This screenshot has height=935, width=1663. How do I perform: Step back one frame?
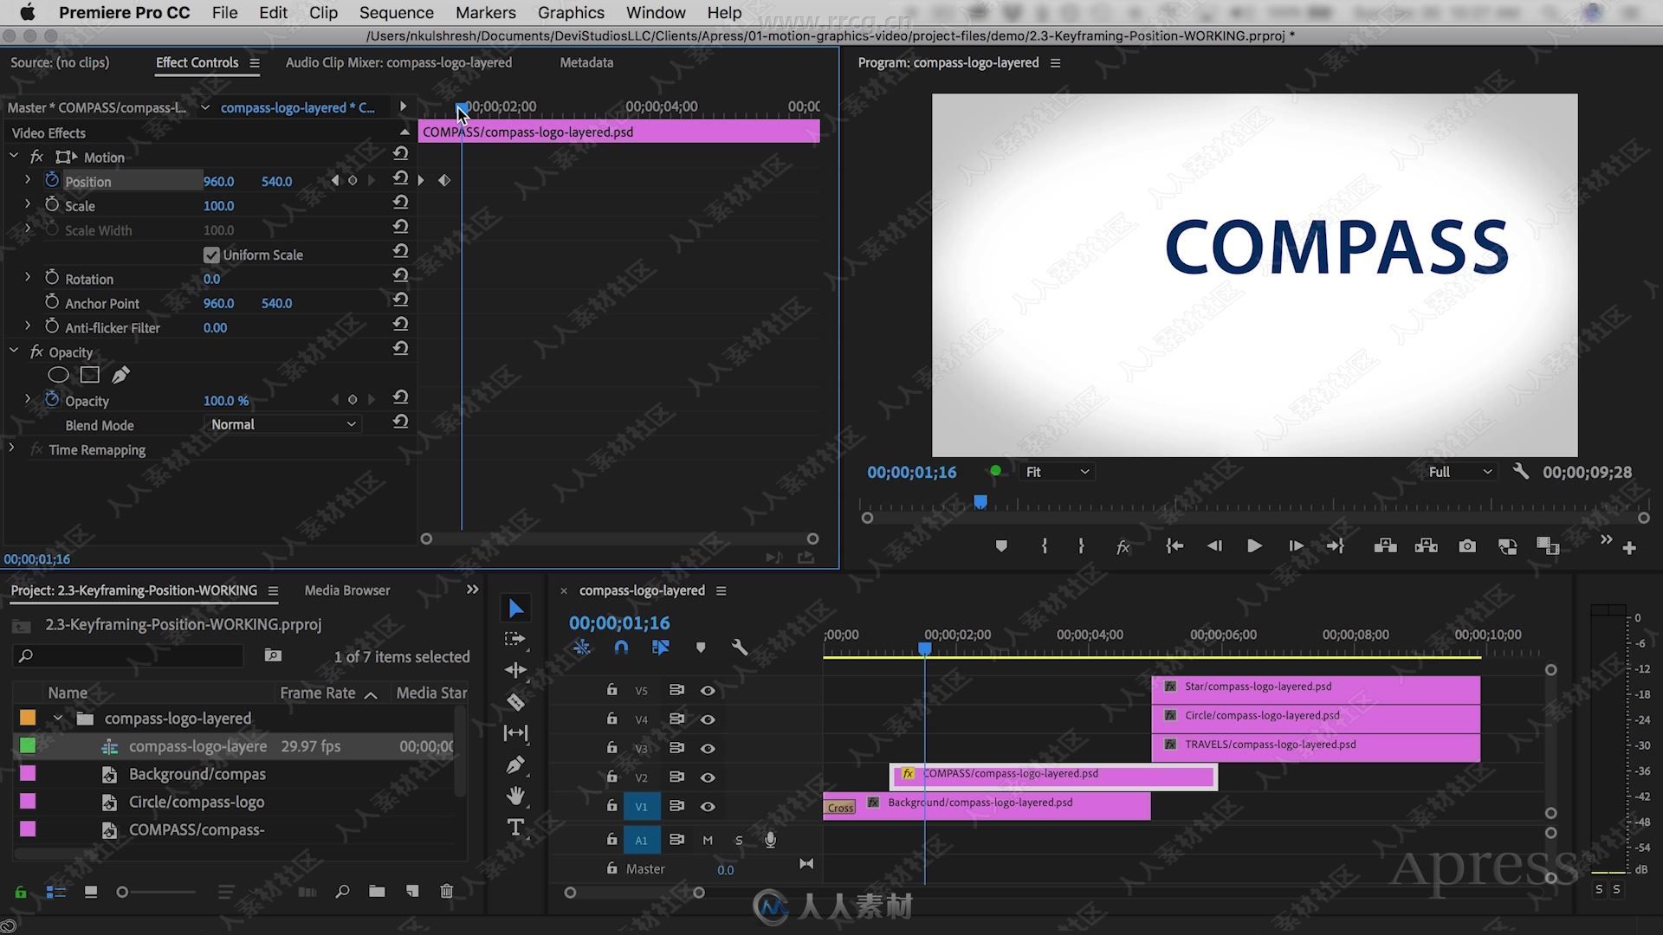(1214, 546)
